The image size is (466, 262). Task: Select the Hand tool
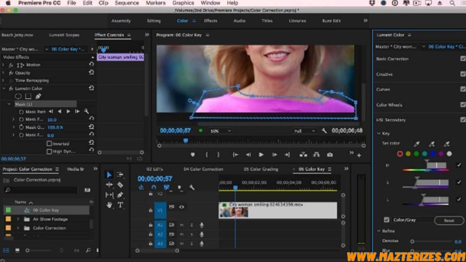(x=109, y=205)
